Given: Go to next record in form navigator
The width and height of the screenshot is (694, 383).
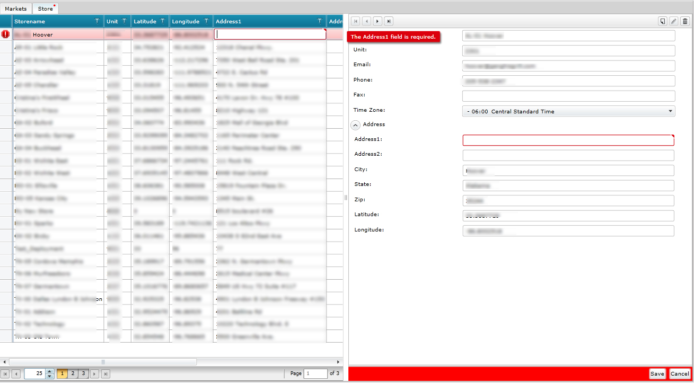Looking at the screenshot, I should 377,21.
